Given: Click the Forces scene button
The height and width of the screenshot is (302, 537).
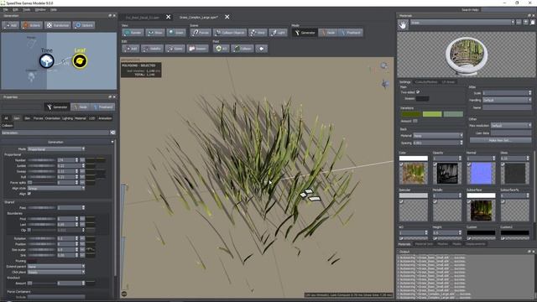Looking at the screenshot, I should 201,33.
